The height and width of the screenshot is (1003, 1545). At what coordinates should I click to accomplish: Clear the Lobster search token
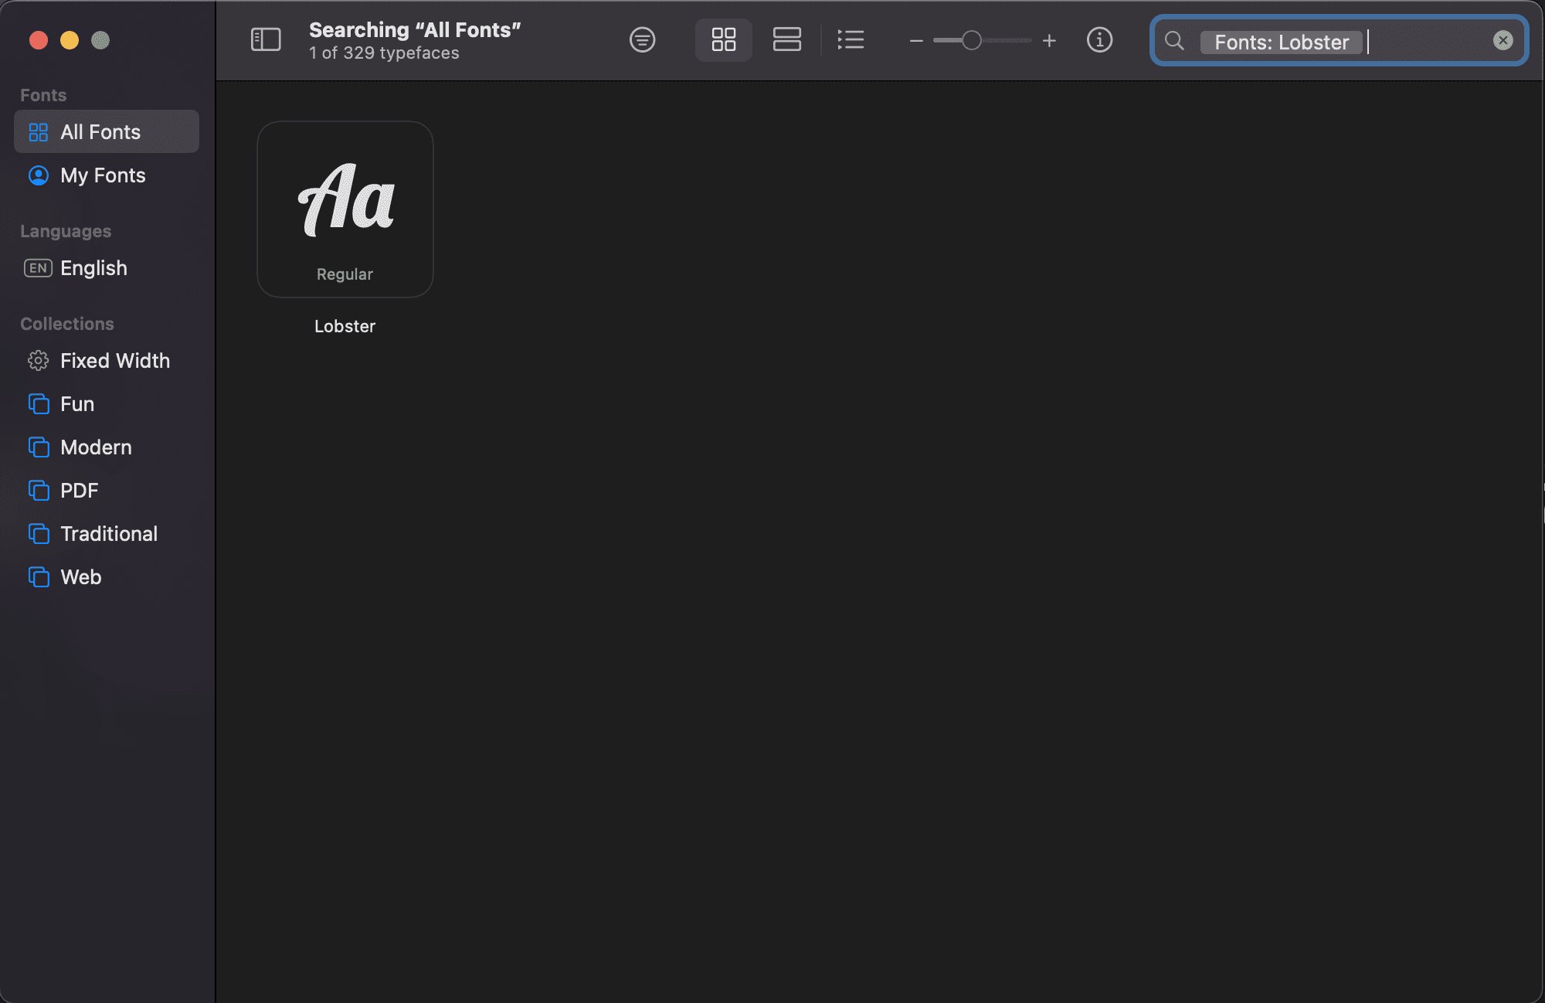coord(1502,40)
